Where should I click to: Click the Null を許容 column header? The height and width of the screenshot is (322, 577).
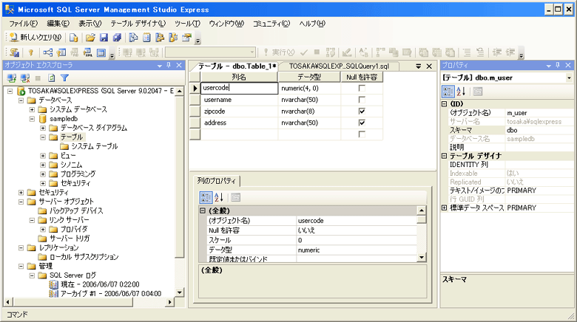coord(362,77)
